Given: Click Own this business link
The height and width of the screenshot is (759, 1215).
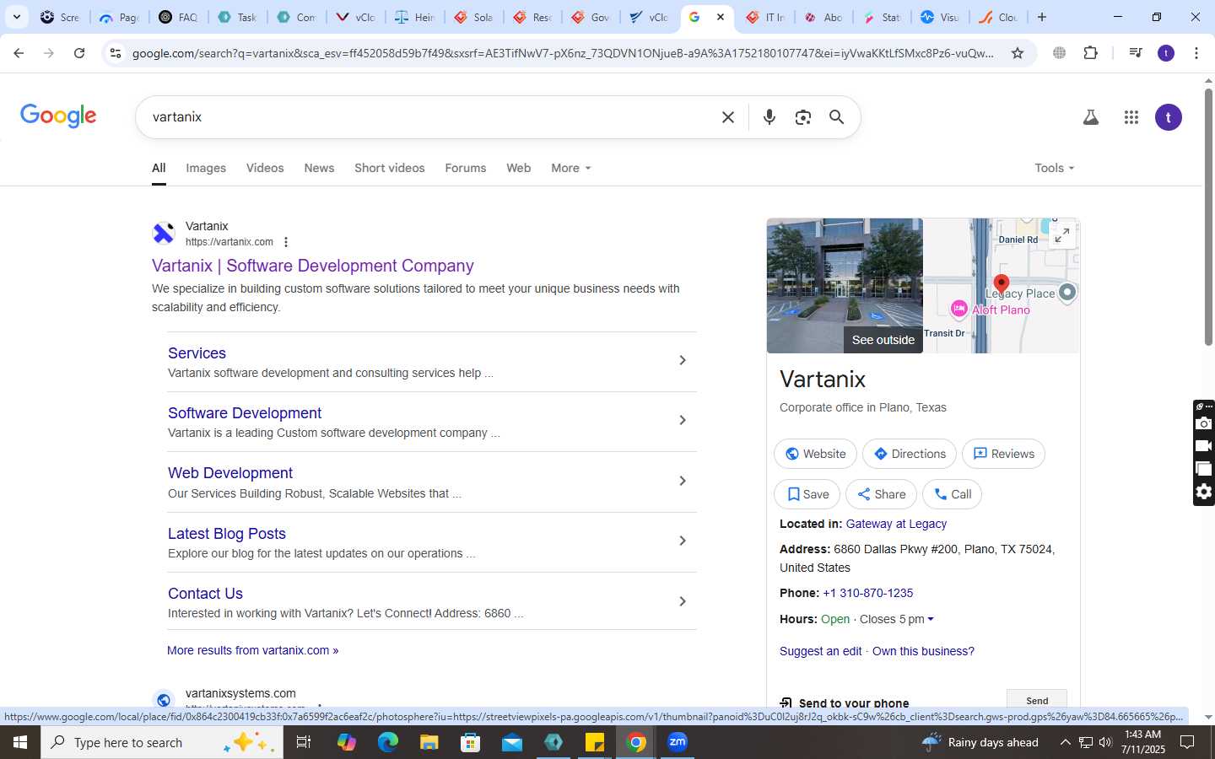Looking at the screenshot, I should tap(923, 651).
